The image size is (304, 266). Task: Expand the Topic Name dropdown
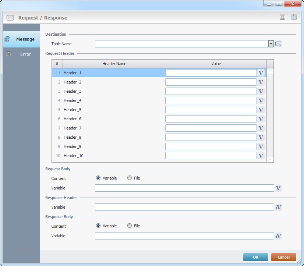tap(271, 44)
